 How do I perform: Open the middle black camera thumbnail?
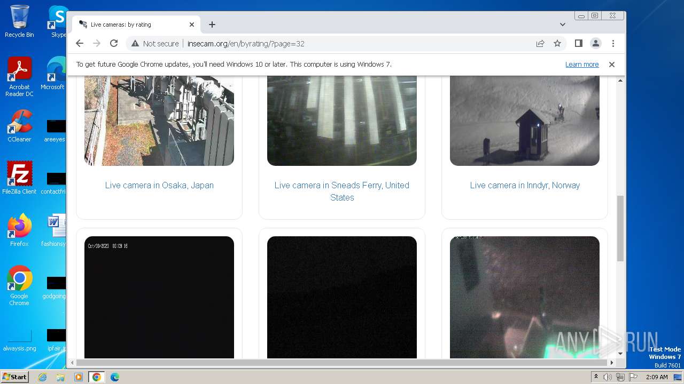pyautogui.click(x=342, y=297)
